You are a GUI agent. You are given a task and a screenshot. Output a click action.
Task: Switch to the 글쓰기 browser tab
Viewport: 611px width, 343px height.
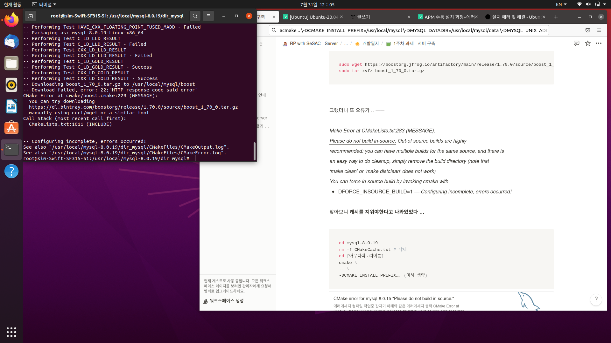click(364, 17)
